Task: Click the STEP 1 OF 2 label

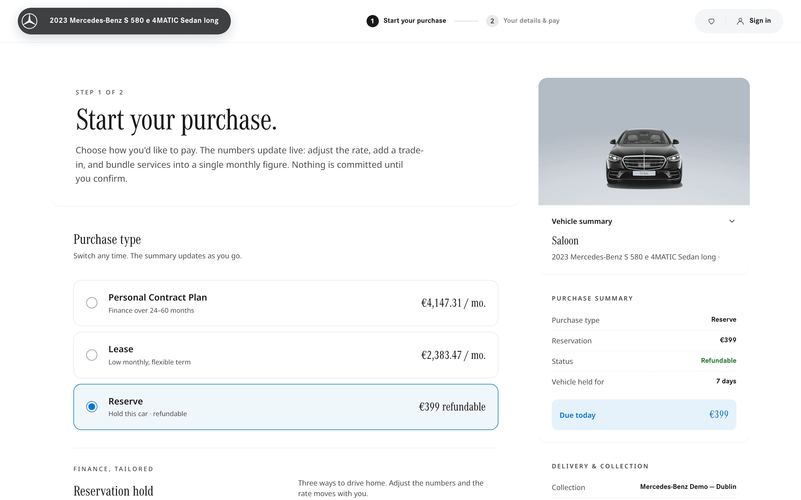Action: click(x=99, y=92)
